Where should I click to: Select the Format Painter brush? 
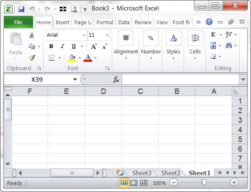(32, 58)
